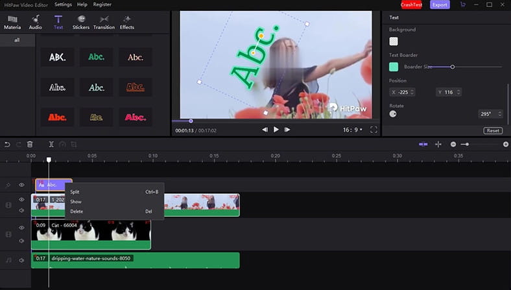Open the Effects tab

[x=126, y=22]
